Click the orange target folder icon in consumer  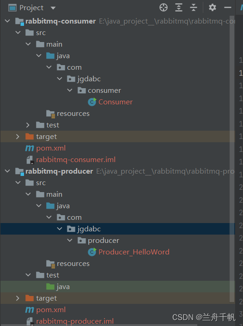point(30,136)
